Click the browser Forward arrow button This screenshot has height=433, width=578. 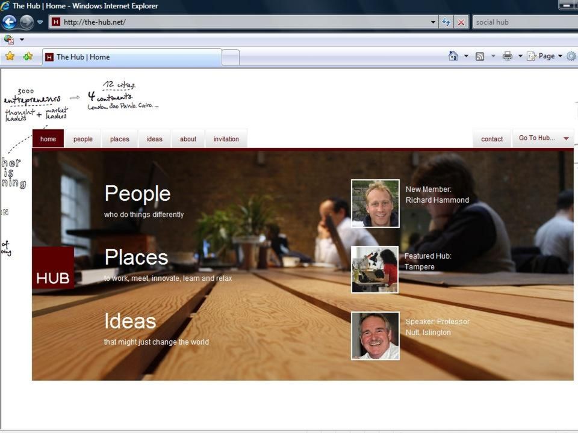[26, 22]
